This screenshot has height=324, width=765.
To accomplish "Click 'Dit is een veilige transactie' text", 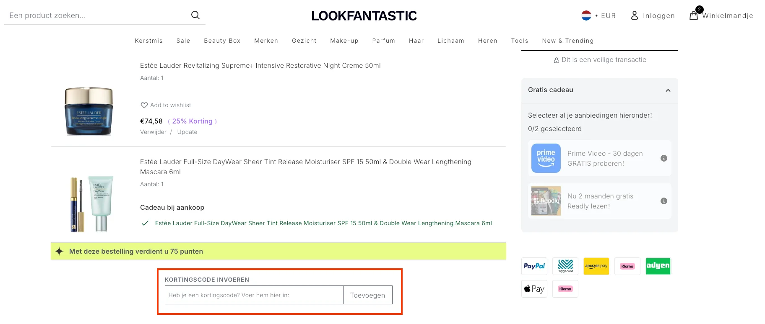I will [604, 60].
